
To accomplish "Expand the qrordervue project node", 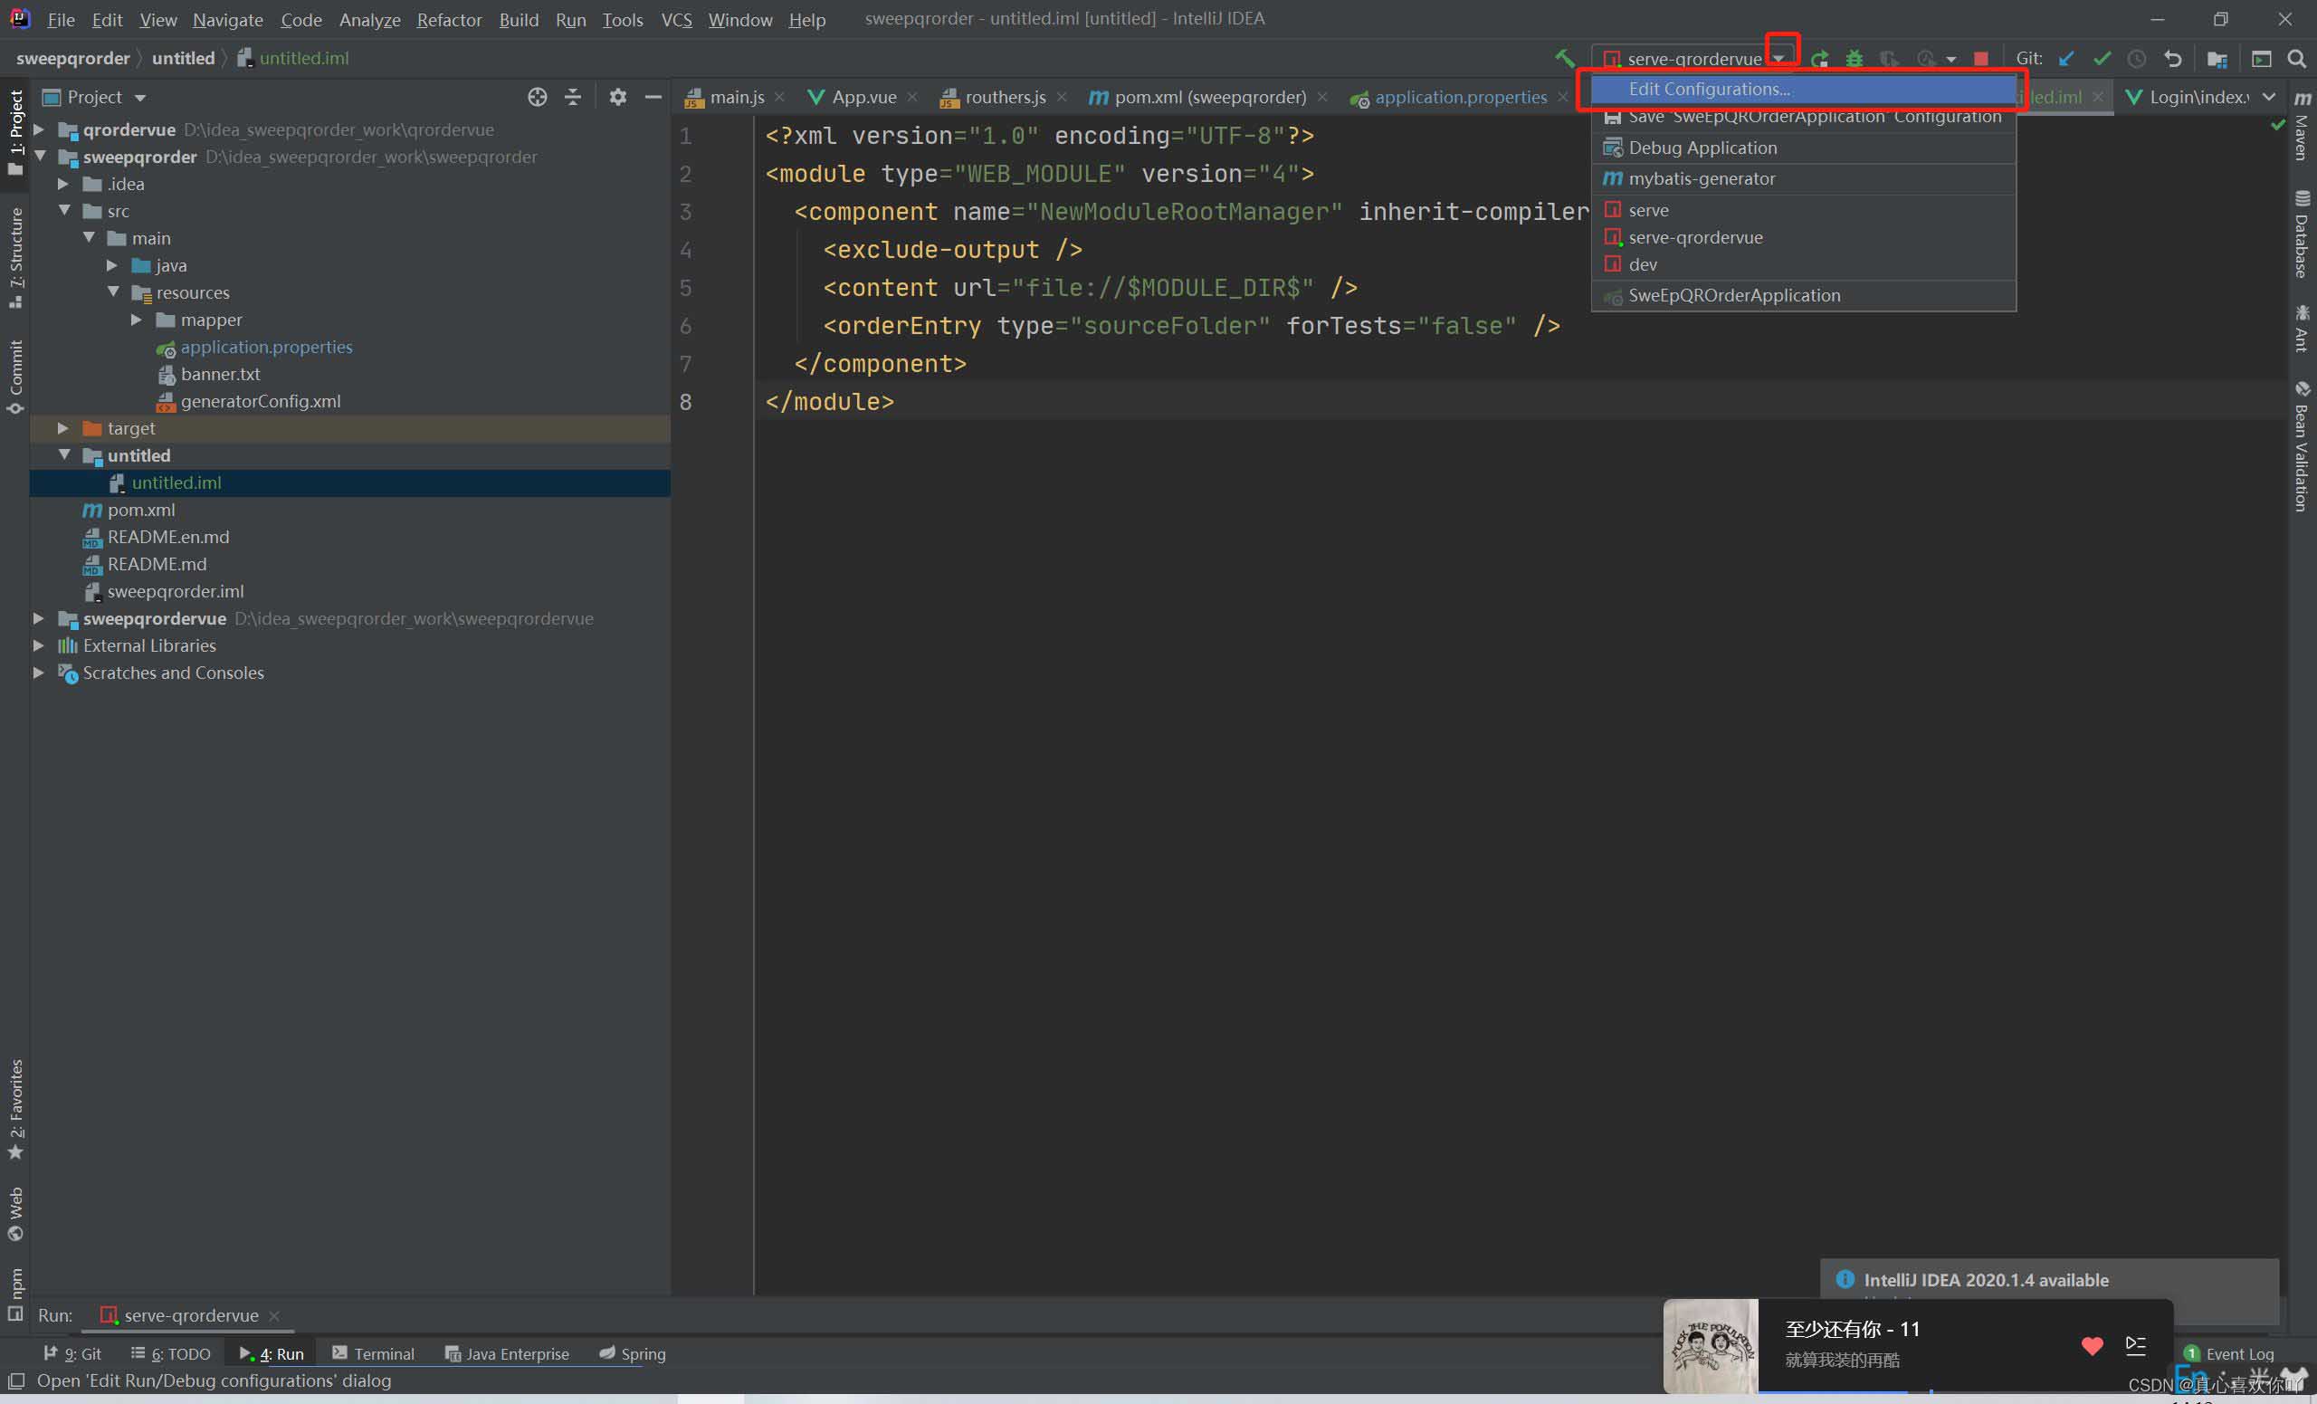I will pyautogui.click(x=40, y=129).
